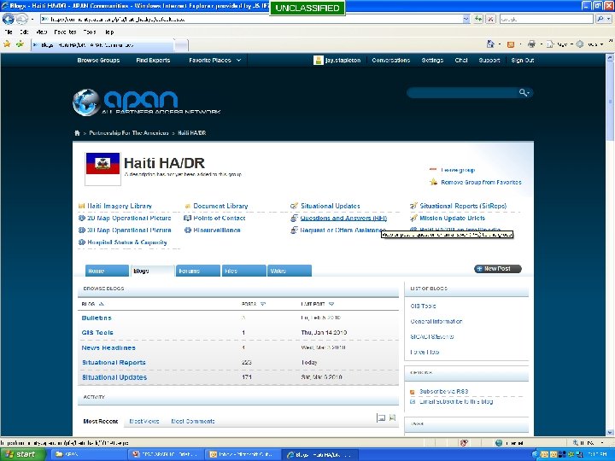The height and width of the screenshot is (461, 615).
Task: Click the browser Home icon in command bar
Action: [490, 44]
